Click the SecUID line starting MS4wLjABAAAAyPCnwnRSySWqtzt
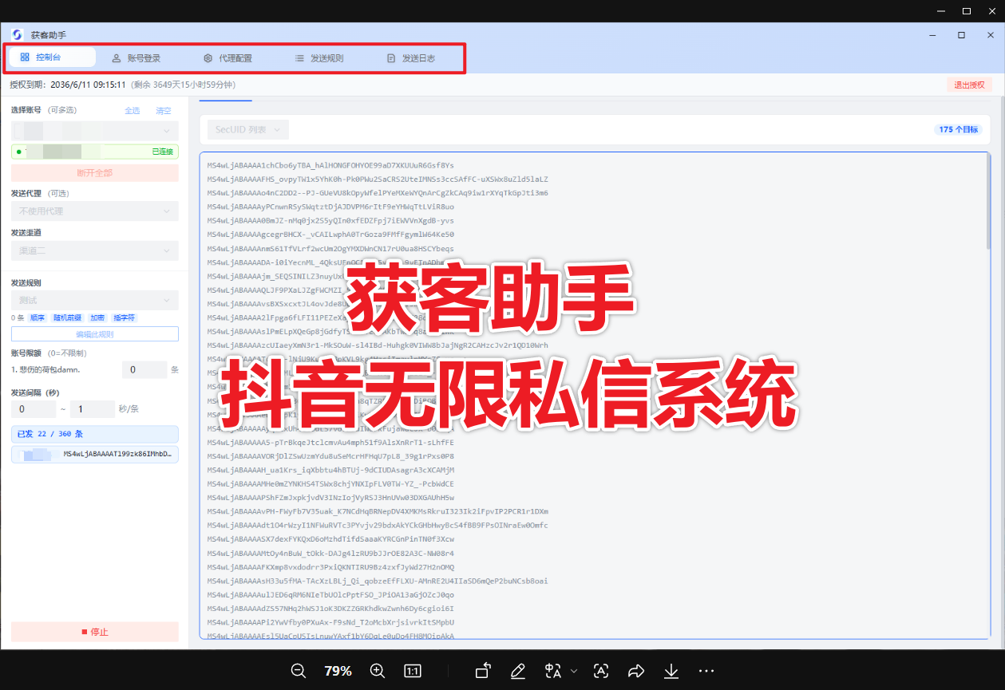 tap(330, 207)
